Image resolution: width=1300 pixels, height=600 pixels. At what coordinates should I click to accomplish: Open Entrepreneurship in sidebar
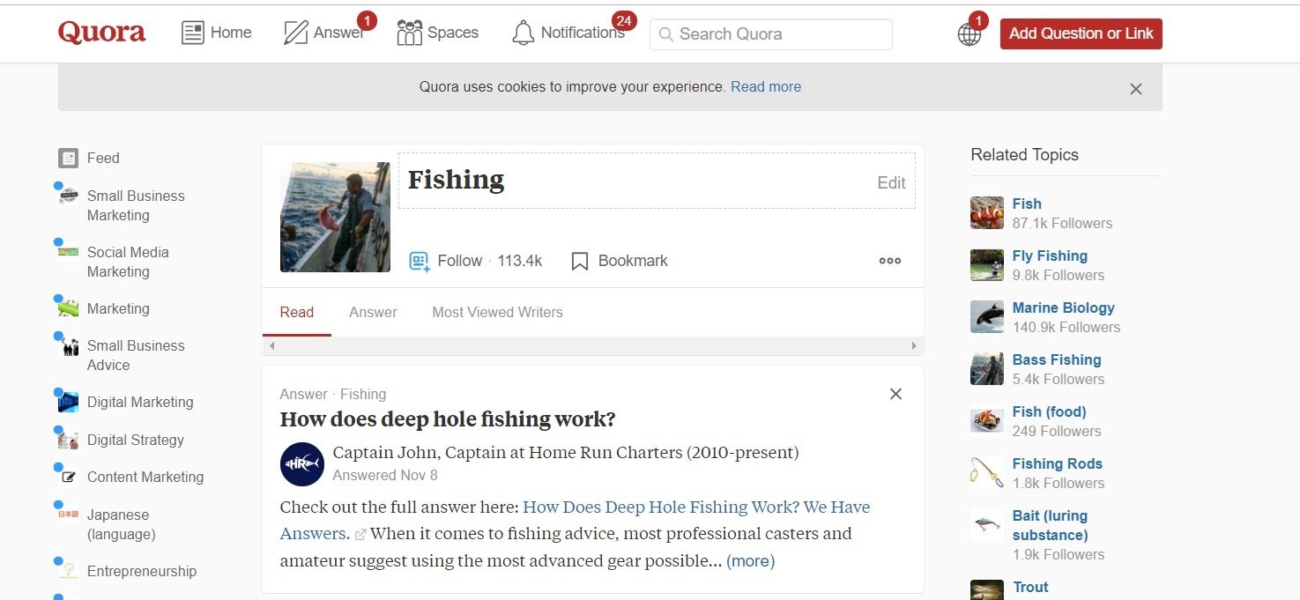[x=142, y=571]
